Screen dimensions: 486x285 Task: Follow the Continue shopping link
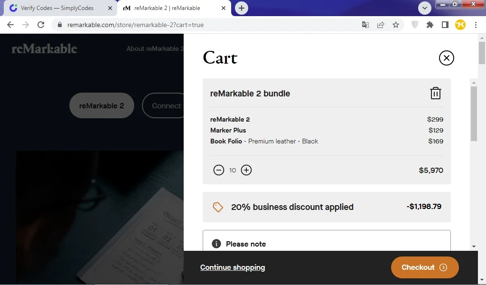233,267
